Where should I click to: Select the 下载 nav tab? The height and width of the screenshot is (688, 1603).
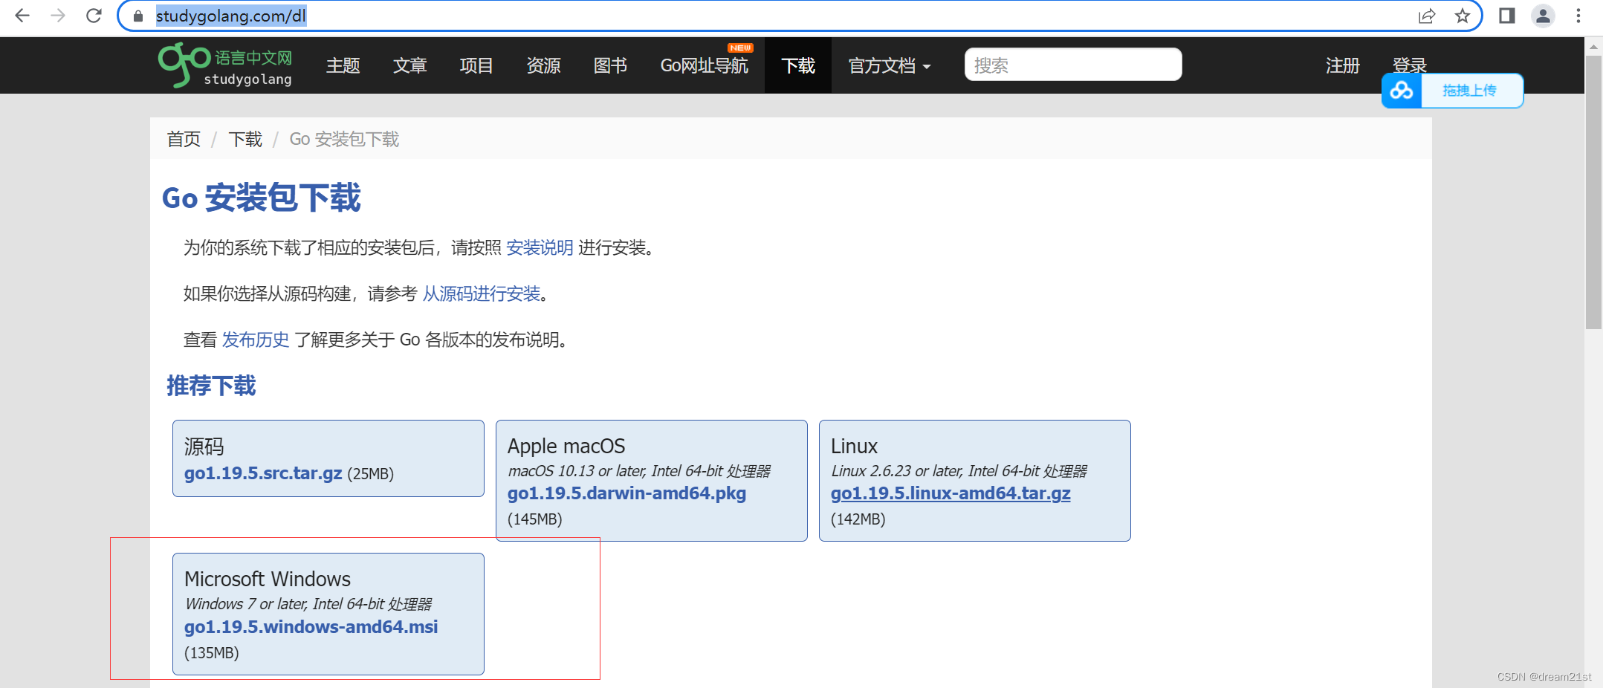(x=798, y=65)
